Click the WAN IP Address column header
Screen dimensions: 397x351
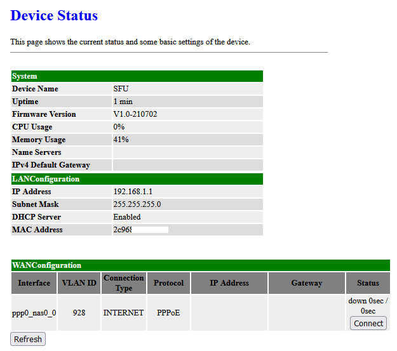click(x=229, y=283)
